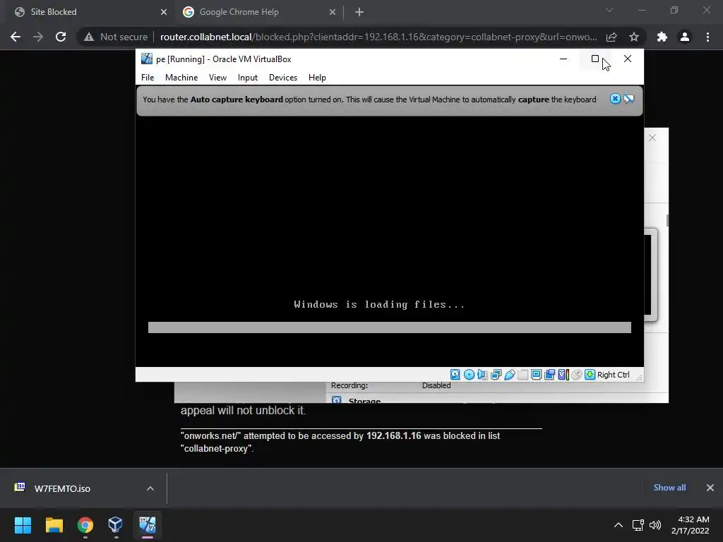Open Chrome tab search dropdown
The width and height of the screenshot is (723, 542).
609,10
